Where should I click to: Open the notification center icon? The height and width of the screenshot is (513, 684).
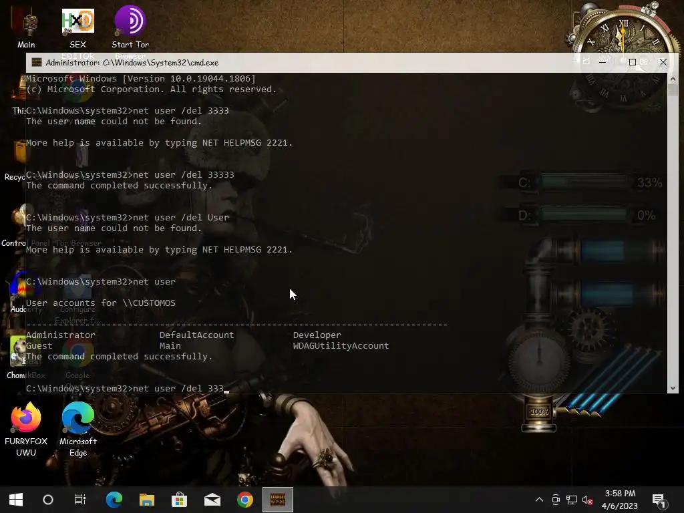click(x=658, y=500)
